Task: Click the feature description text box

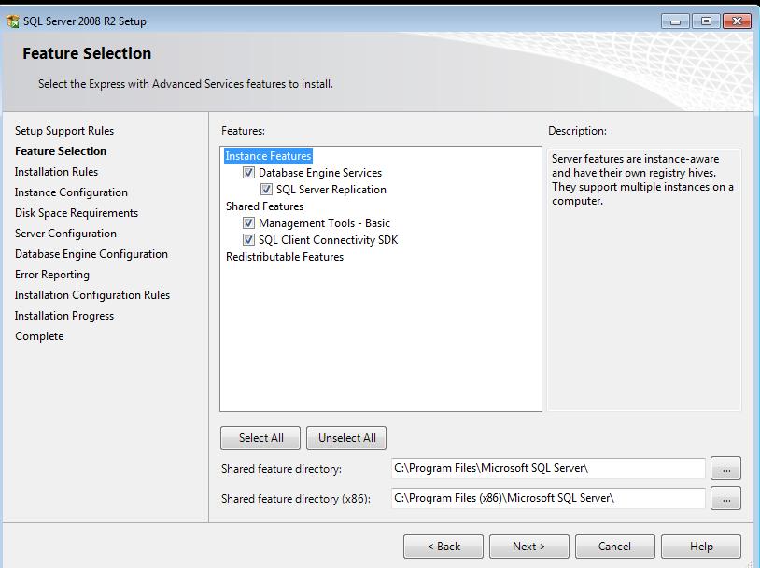Action: (x=644, y=280)
